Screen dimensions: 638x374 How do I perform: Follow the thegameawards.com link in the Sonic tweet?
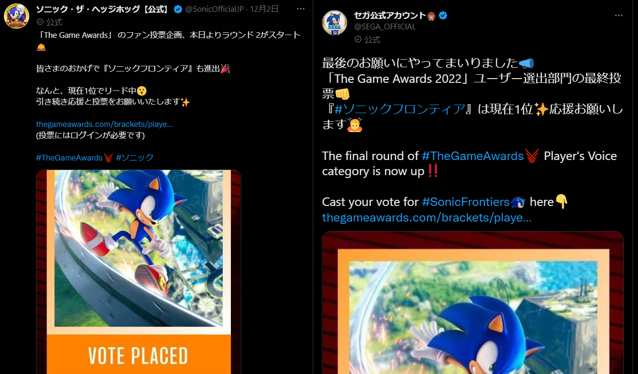coord(104,125)
